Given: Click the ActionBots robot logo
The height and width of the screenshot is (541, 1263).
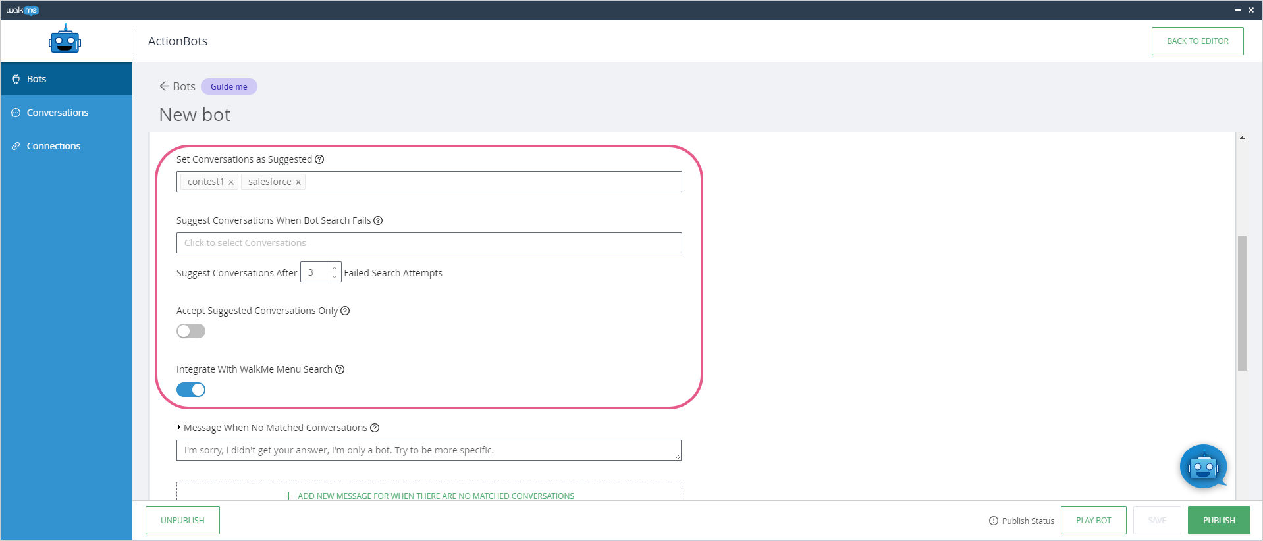Looking at the screenshot, I should pos(65,39).
